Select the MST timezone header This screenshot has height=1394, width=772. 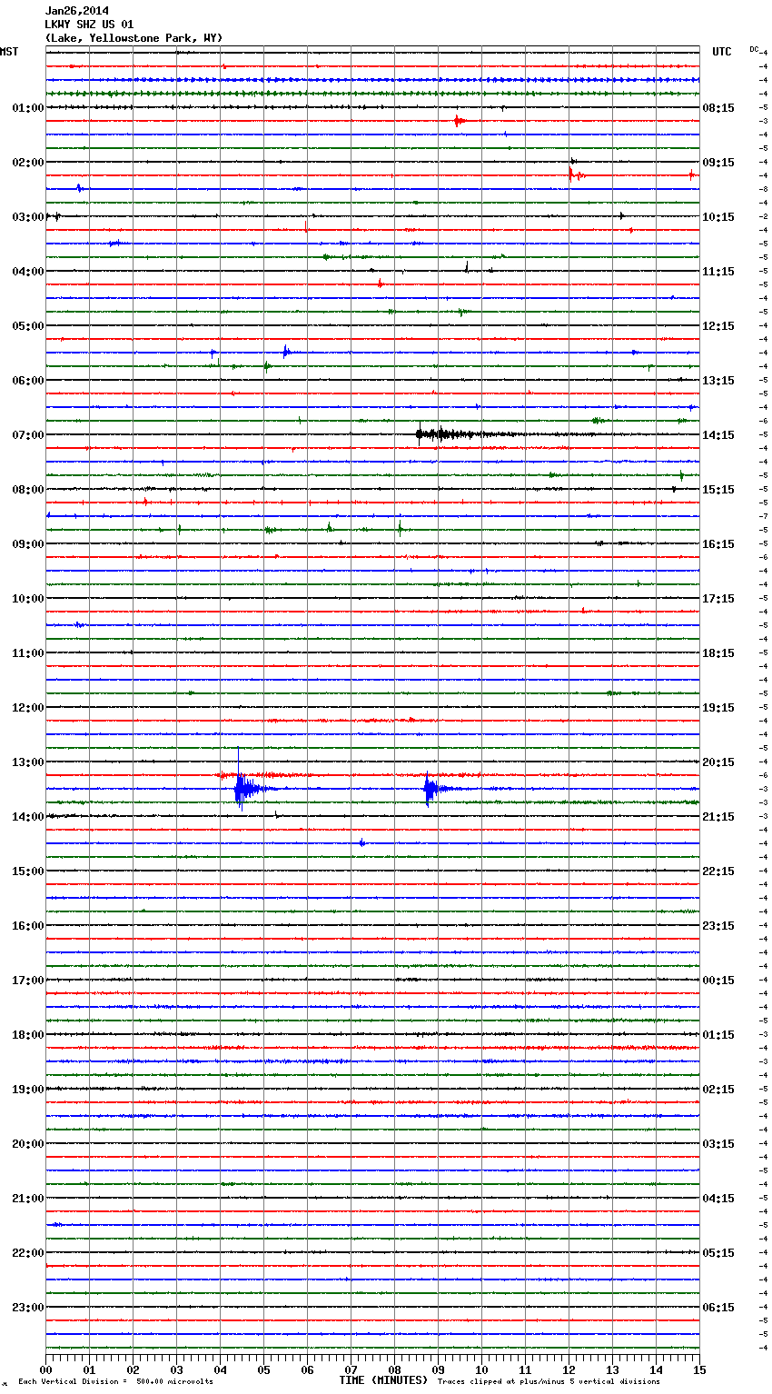9,52
